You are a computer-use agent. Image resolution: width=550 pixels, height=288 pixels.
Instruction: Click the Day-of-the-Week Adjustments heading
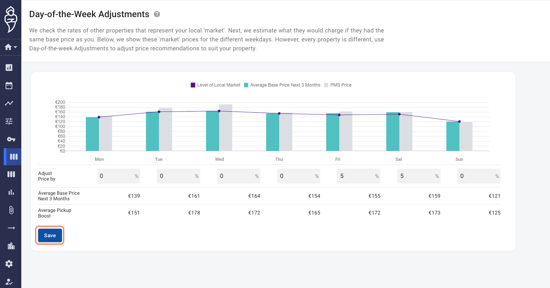coord(89,14)
